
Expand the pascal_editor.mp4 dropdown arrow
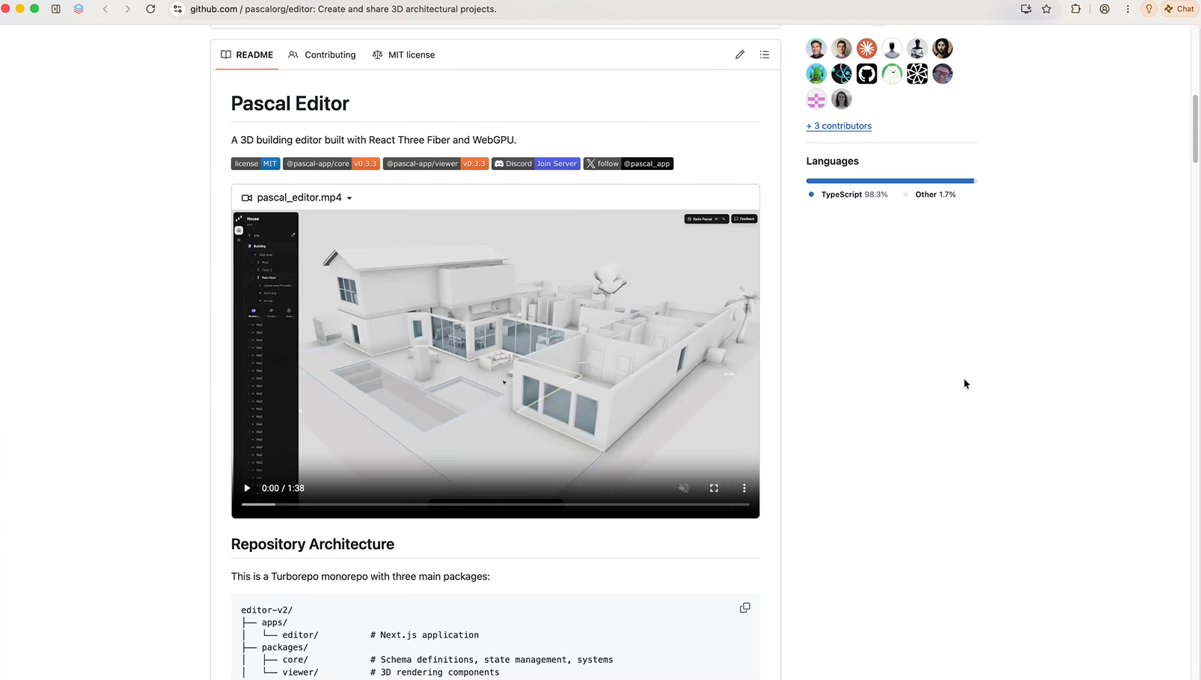point(349,198)
